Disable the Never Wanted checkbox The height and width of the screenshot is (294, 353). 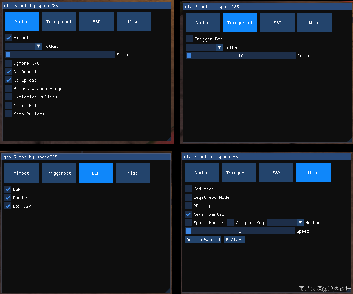pyautogui.click(x=189, y=214)
